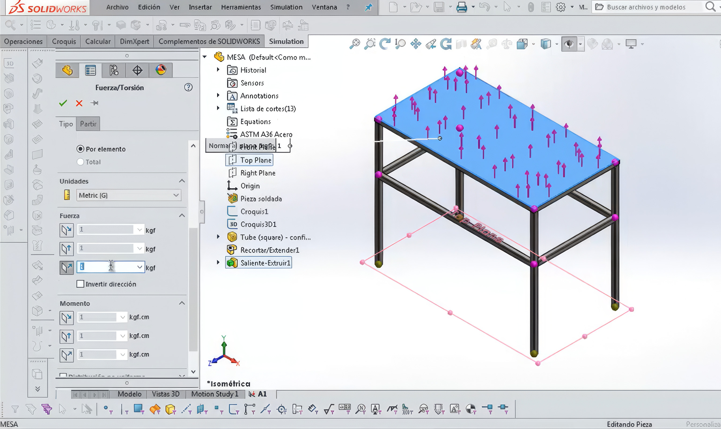
Task: Open the Options gear icon in top toolbar
Action: (561, 7)
